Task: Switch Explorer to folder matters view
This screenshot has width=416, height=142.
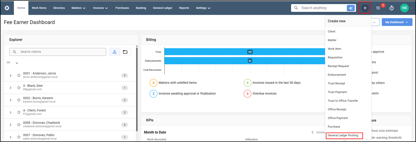Action: pyautogui.click(x=125, y=52)
